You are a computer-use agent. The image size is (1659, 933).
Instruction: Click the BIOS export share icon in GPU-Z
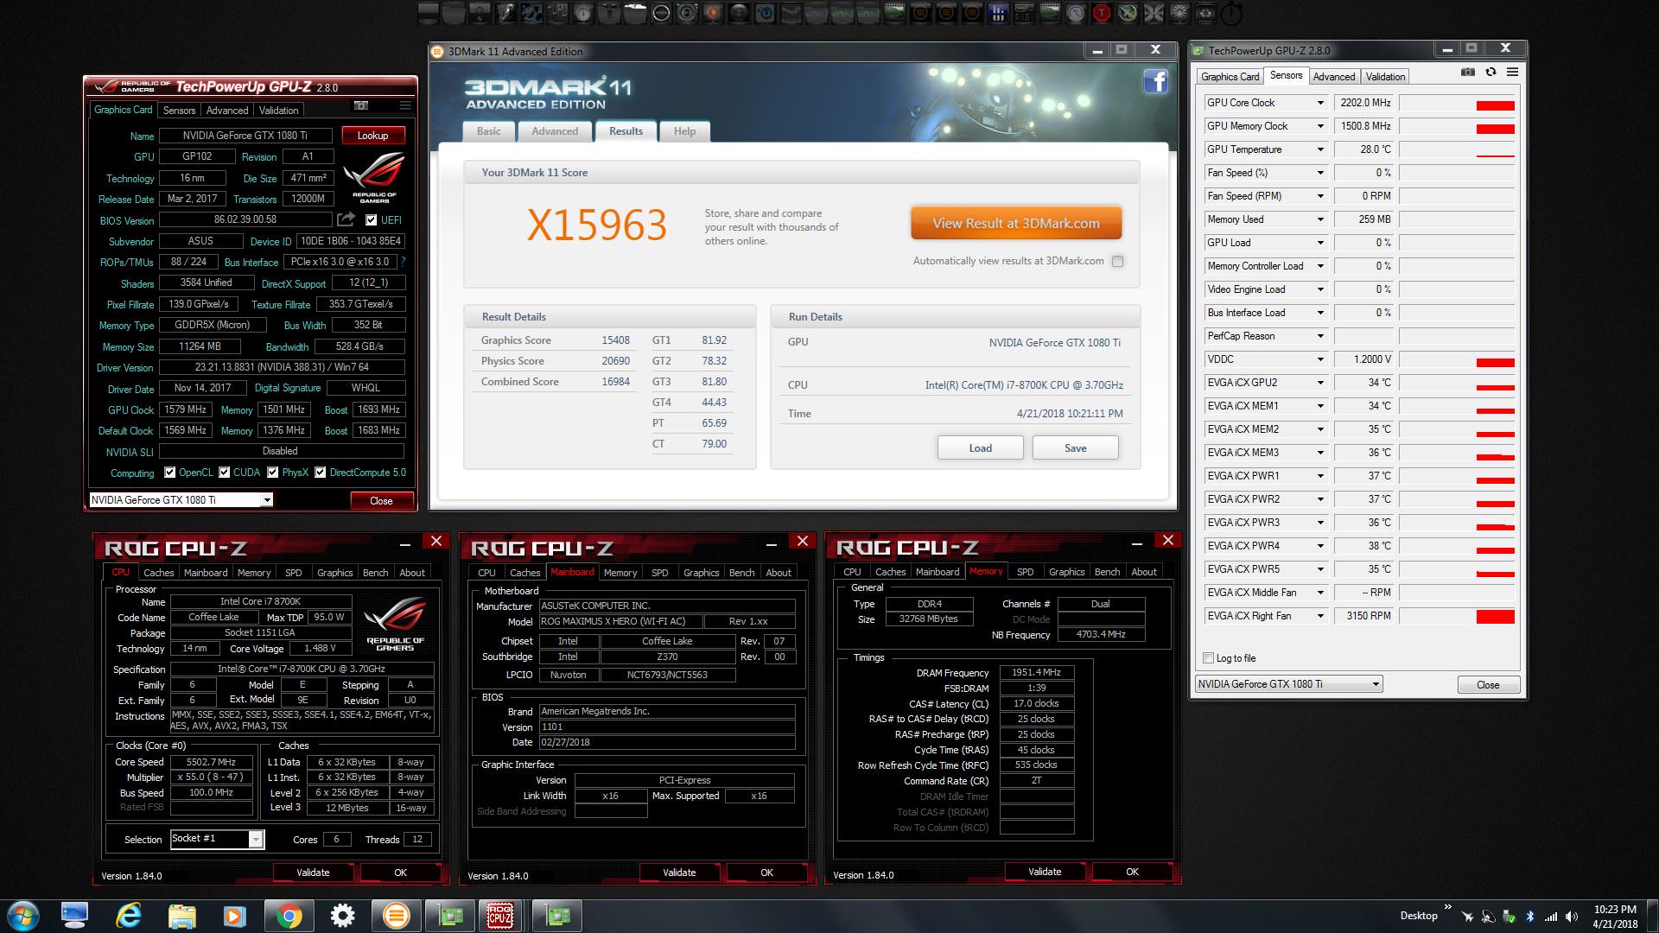346,219
